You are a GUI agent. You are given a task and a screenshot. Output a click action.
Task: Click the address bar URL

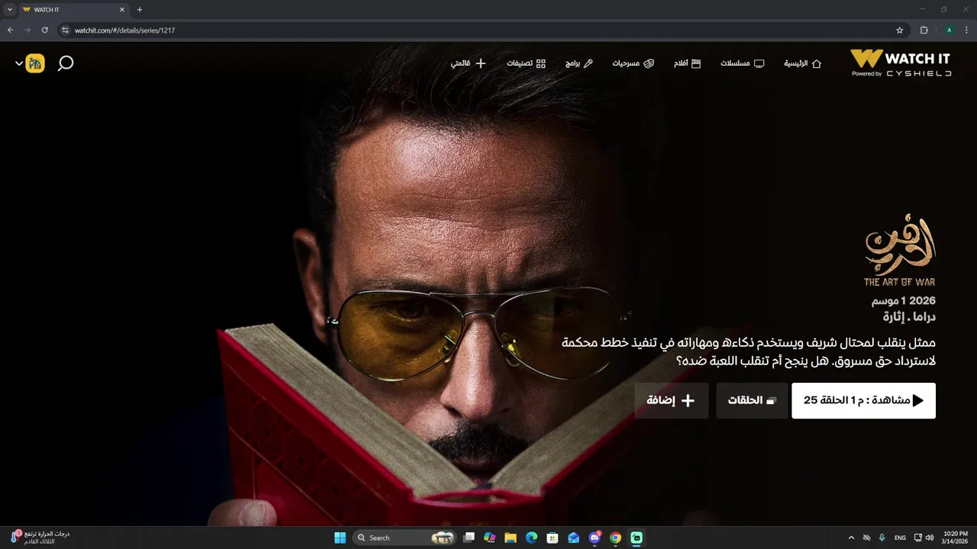[124, 30]
